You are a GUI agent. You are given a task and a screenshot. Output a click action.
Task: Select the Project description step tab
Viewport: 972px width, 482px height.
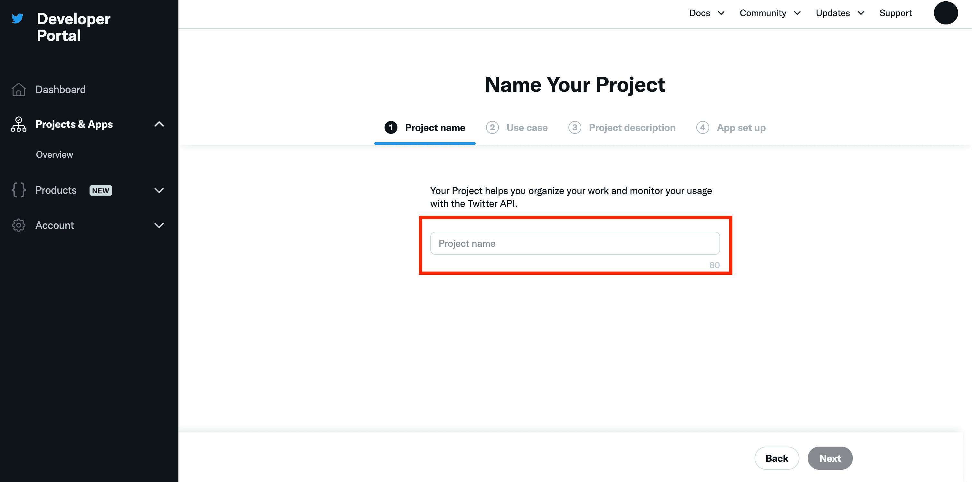pyautogui.click(x=622, y=128)
